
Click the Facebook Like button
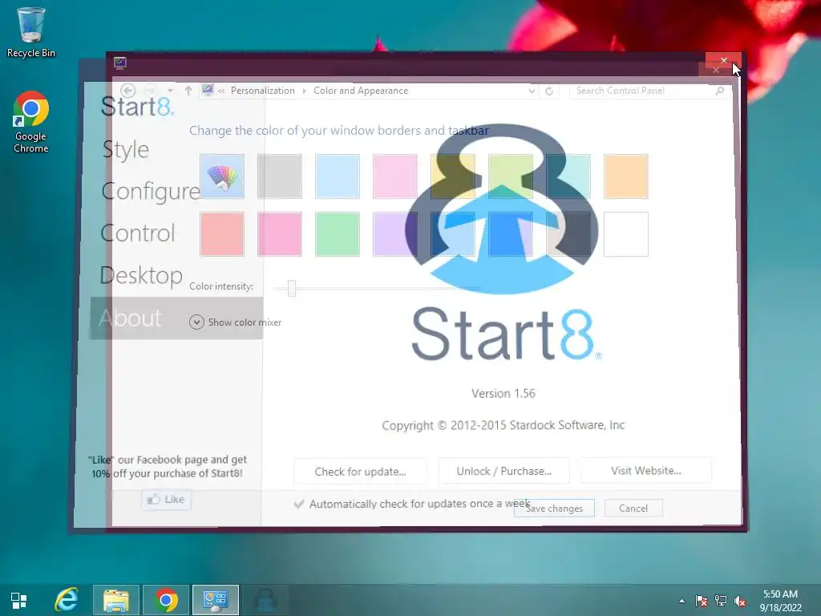click(x=167, y=499)
